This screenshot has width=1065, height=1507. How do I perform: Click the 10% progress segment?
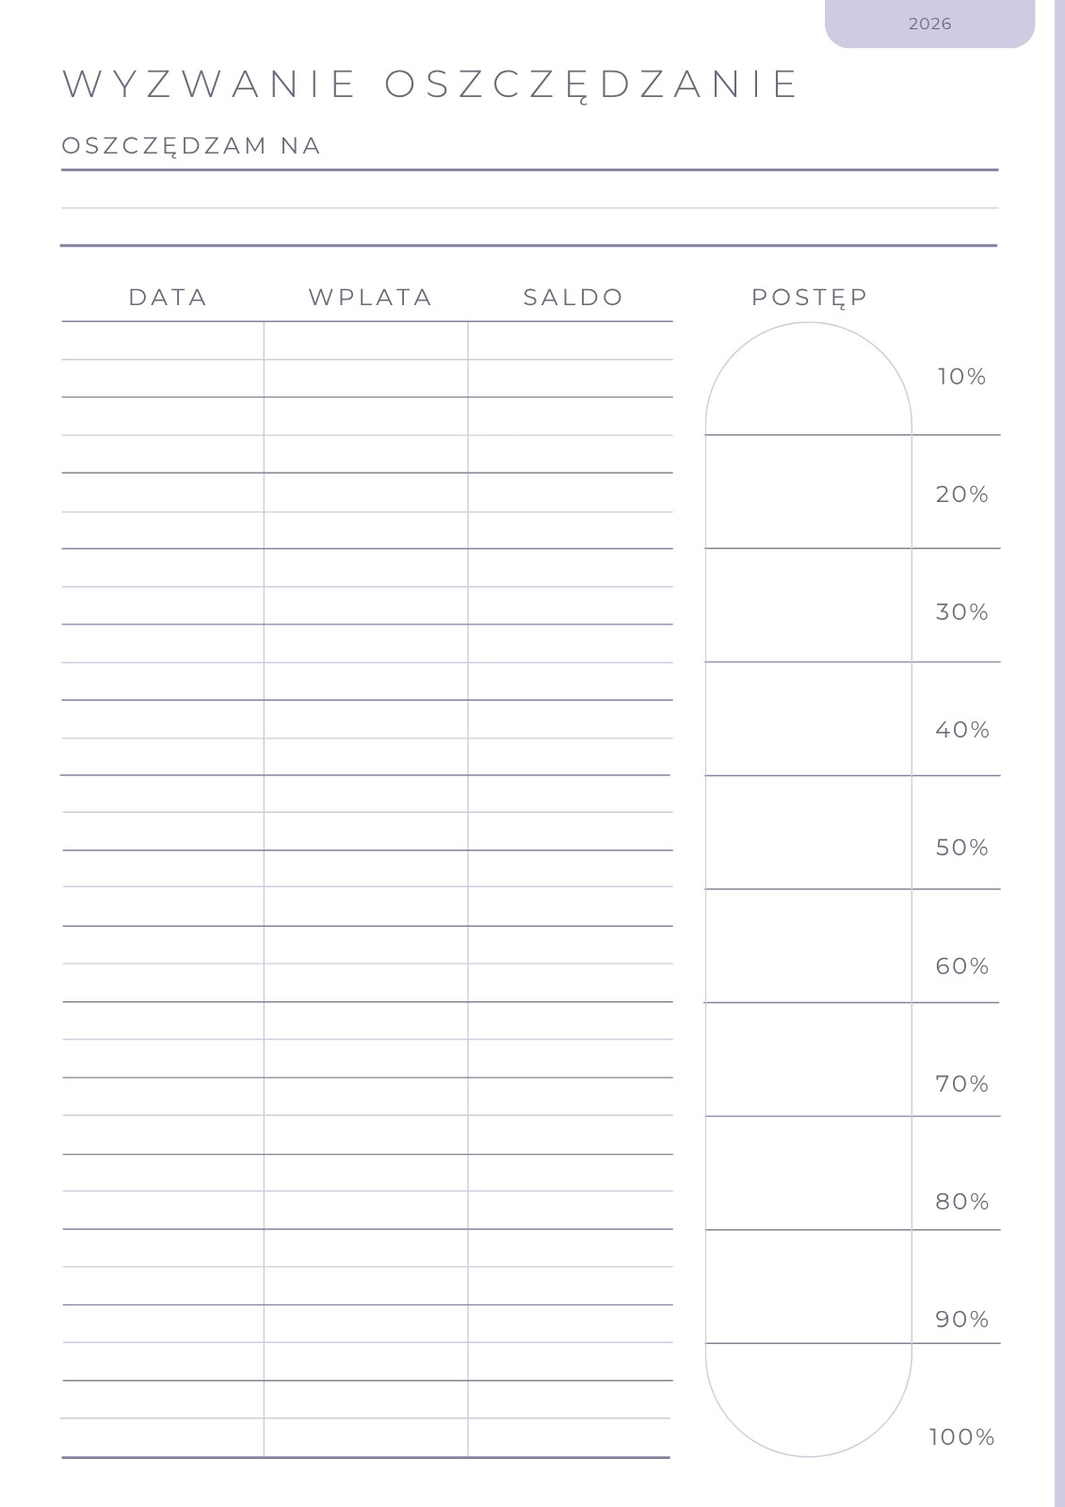pos(809,379)
